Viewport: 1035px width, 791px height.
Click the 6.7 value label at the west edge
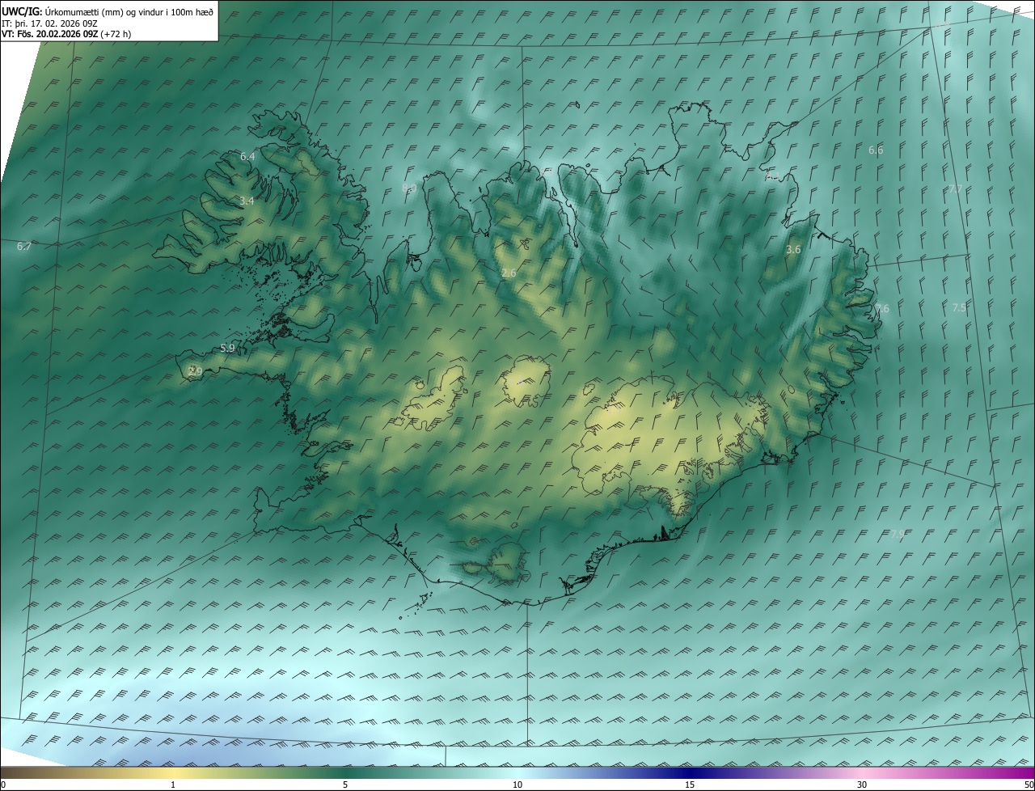coord(23,246)
